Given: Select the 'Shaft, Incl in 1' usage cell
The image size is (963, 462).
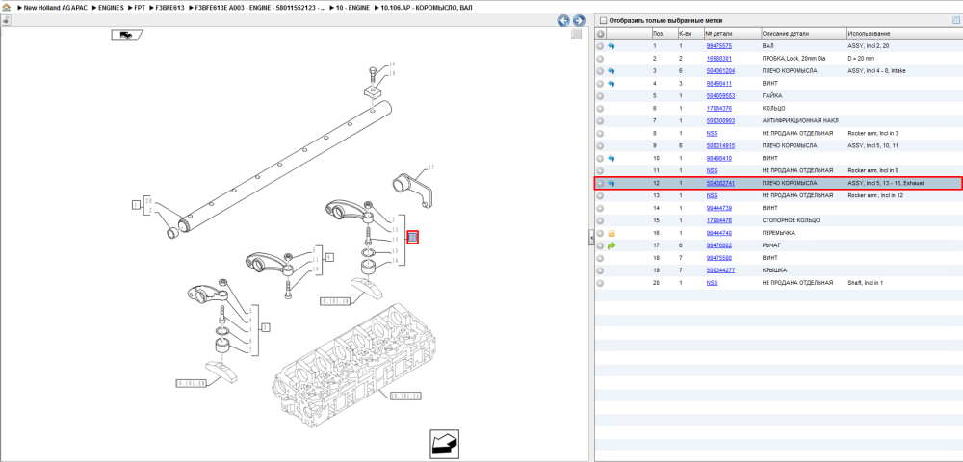Looking at the screenshot, I should (866, 283).
